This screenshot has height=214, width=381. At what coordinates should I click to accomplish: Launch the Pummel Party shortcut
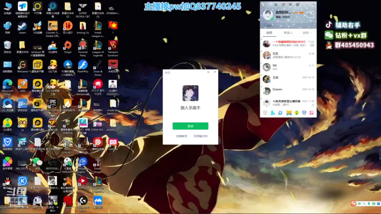point(82,49)
